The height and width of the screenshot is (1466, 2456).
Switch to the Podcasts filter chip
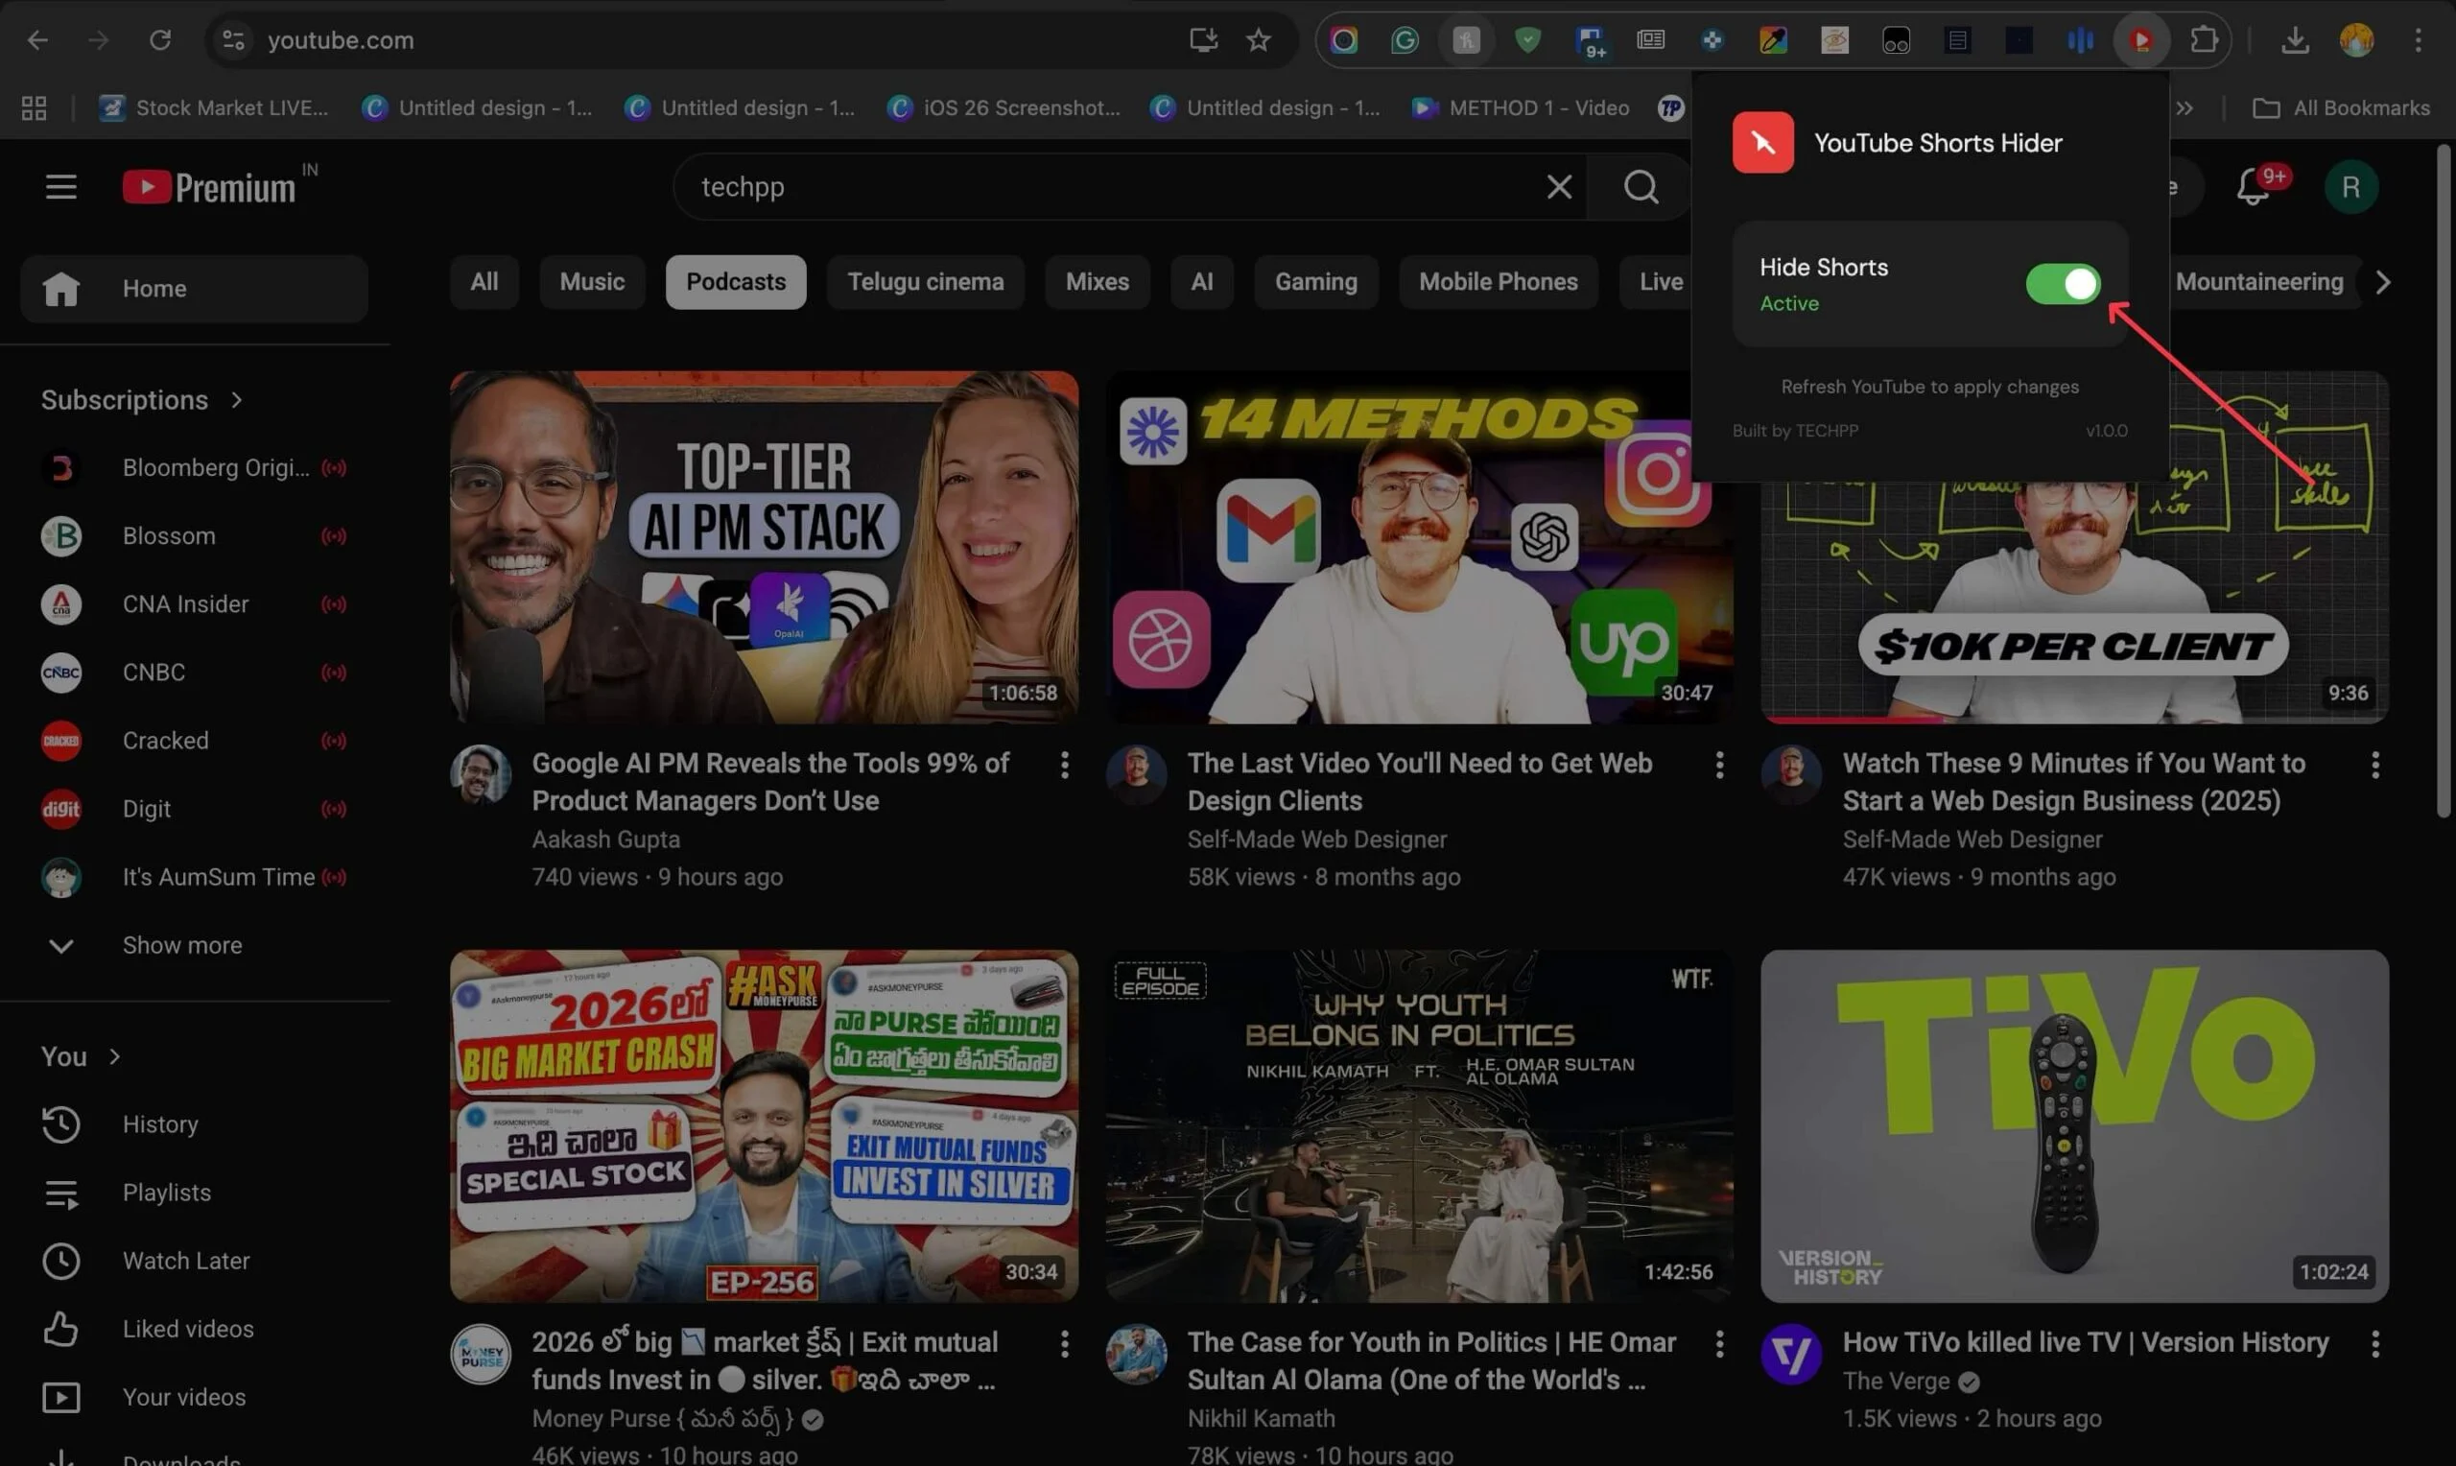(735, 281)
